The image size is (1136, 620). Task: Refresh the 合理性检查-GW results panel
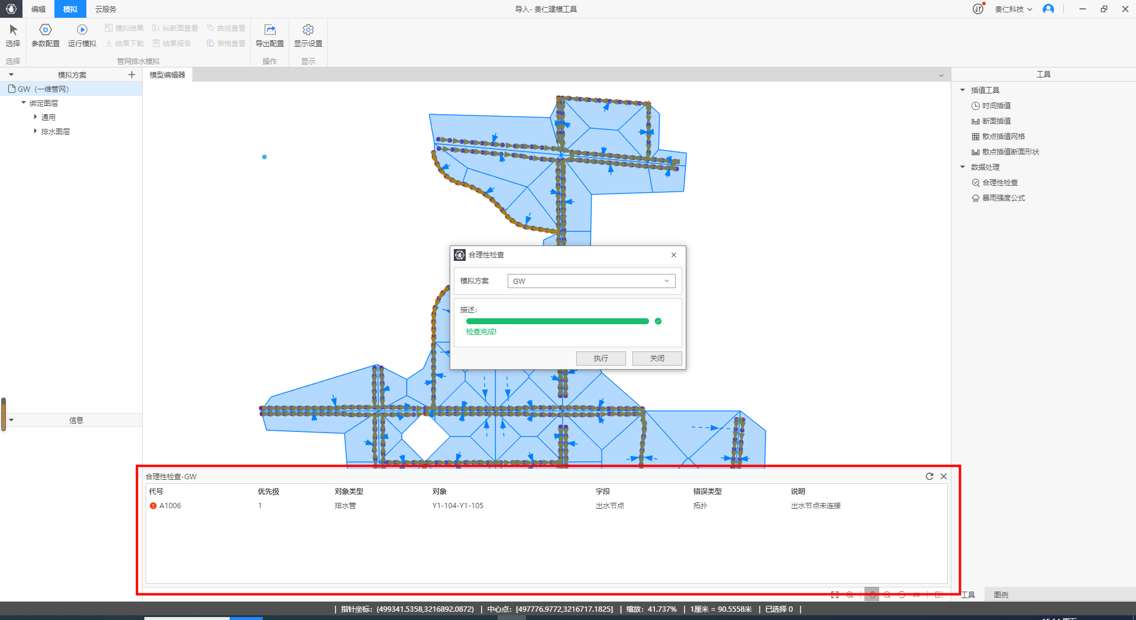[x=930, y=476]
